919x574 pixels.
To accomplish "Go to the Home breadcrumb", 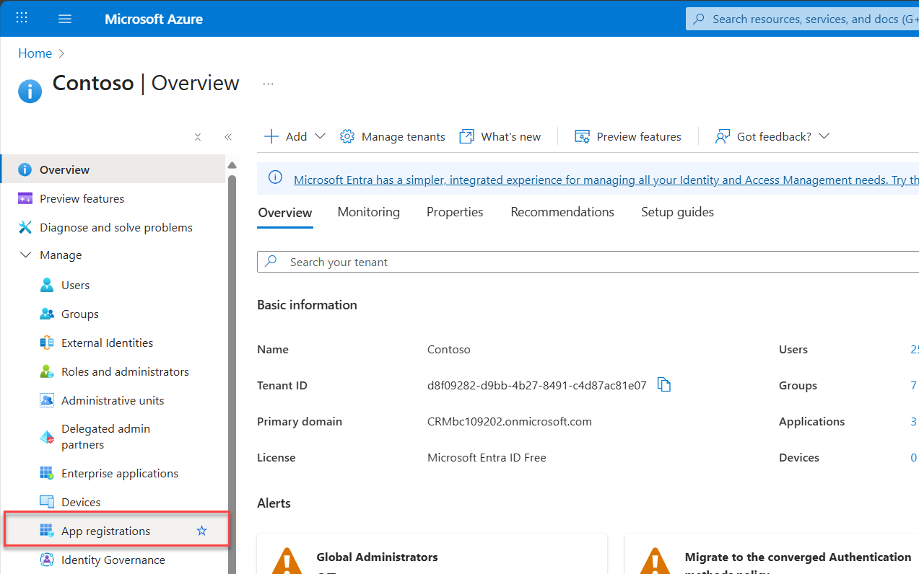I will (35, 53).
